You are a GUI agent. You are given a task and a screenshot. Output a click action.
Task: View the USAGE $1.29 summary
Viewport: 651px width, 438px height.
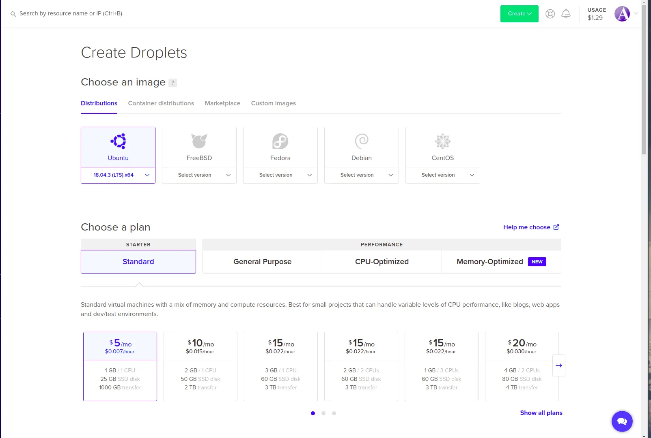[x=597, y=14]
